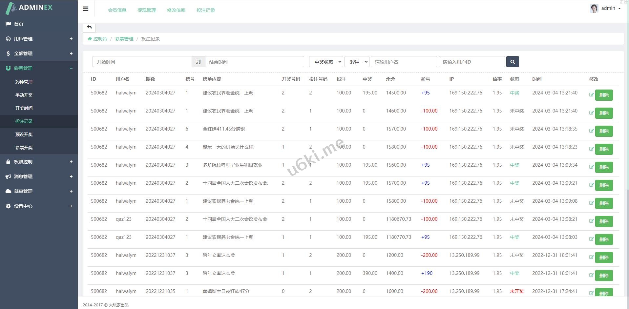Image resolution: width=629 pixels, height=309 pixels.
Task: Click edit icon for the 13:18:35 record
Action: (591, 131)
